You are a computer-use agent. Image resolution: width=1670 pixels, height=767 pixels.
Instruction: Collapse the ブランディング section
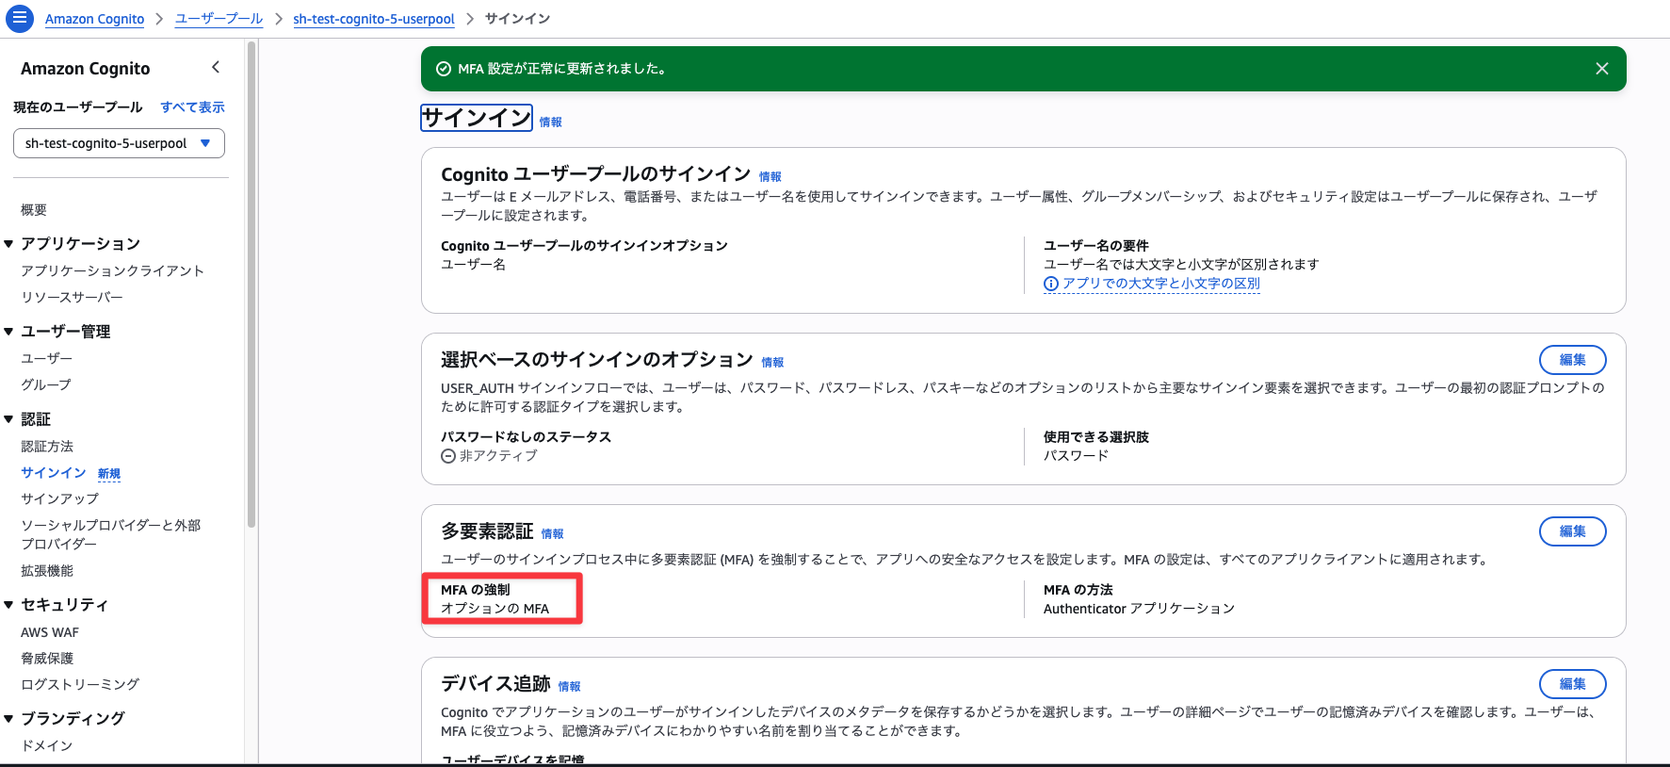tap(8, 719)
